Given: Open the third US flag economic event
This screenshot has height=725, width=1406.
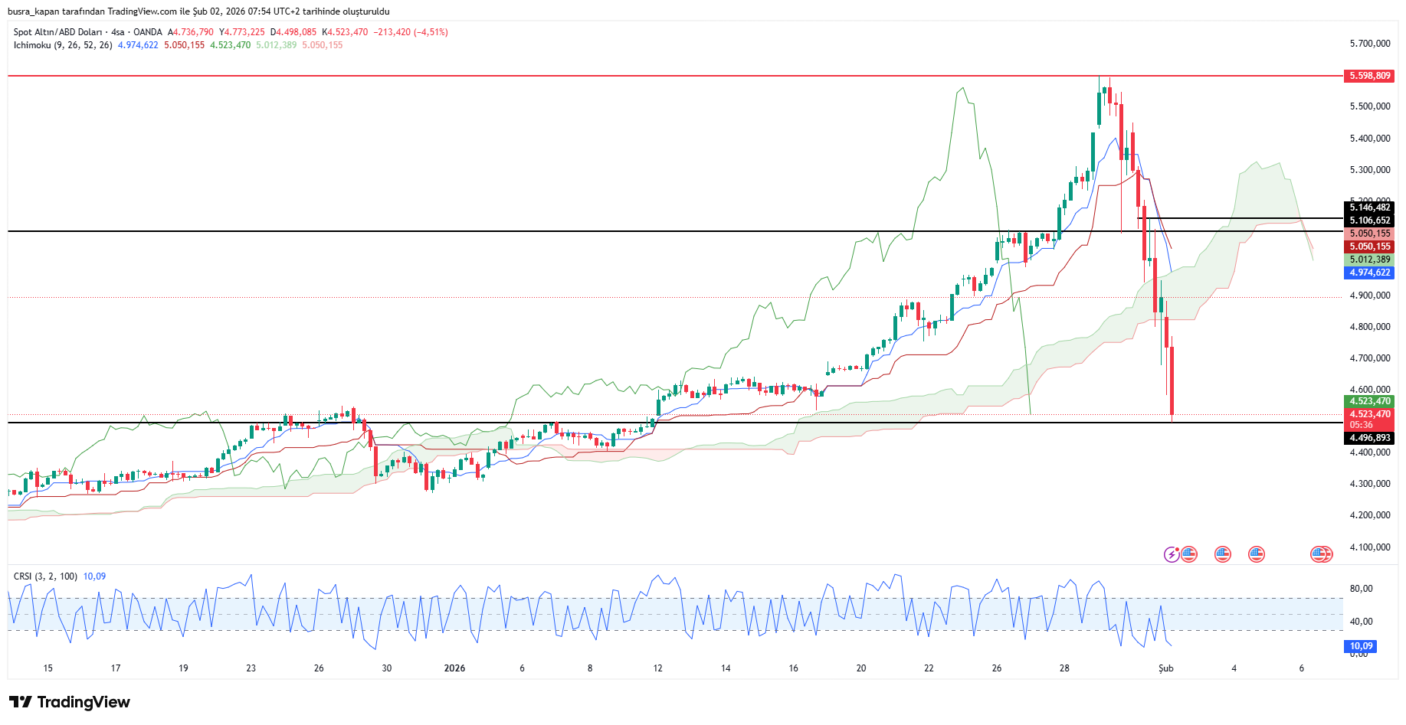Looking at the screenshot, I should 1257,554.
